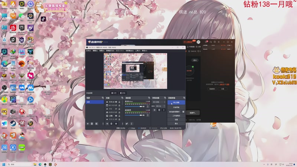Toggle lock on first text source
Screen dimensions: 297x167
(119, 102)
